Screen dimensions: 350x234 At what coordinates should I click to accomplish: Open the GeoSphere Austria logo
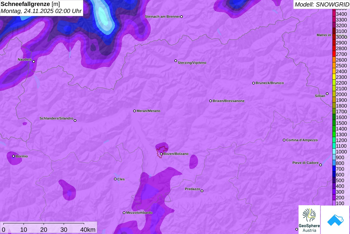pyautogui.click(x=309, y=220)
